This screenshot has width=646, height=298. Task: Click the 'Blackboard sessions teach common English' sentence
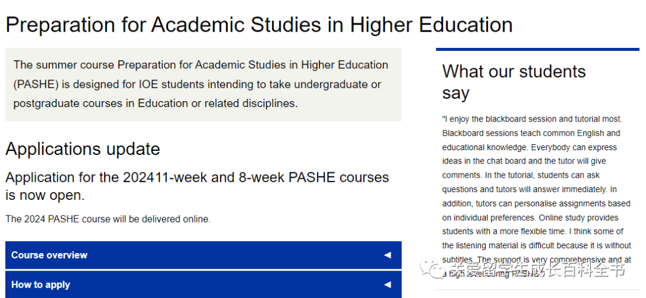tap(525, 133)
